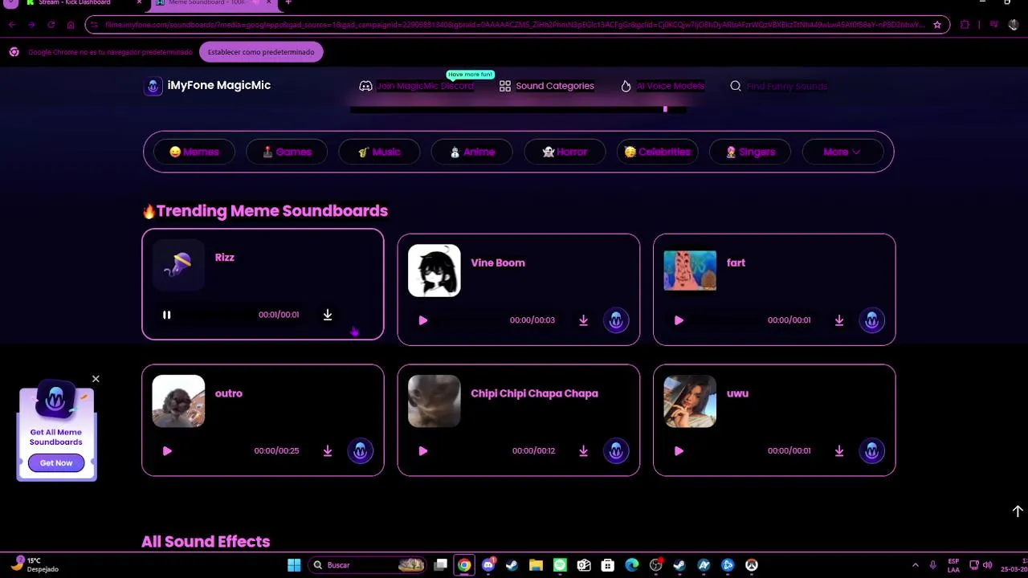Open Sound Categories menu
Image resolution: width=1028 pixels, height=578 pixels.
point(547,86)
